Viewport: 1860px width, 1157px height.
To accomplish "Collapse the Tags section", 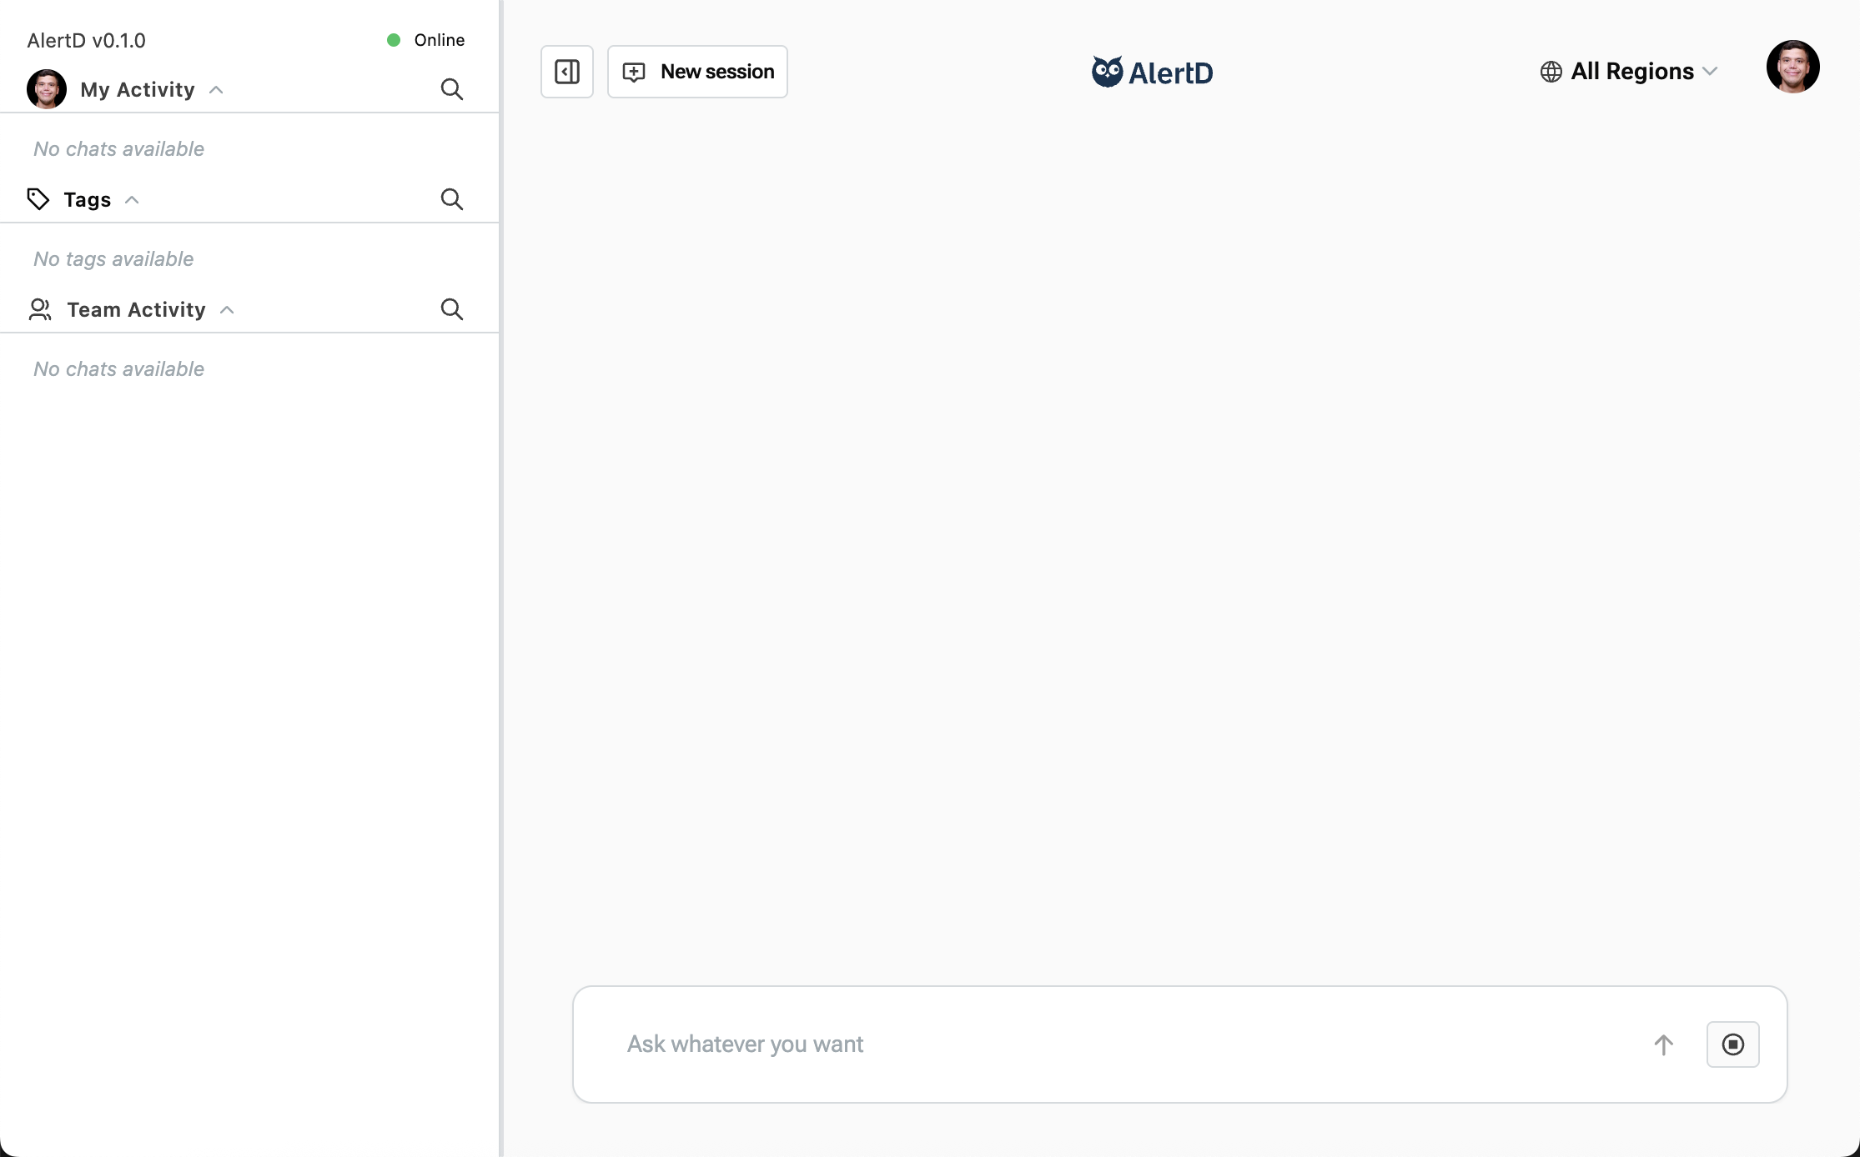I will click(132, 199).
